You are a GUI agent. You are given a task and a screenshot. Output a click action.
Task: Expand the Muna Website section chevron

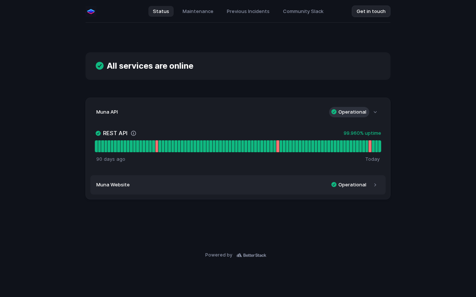pyautogui.click(x=375, y=185)
